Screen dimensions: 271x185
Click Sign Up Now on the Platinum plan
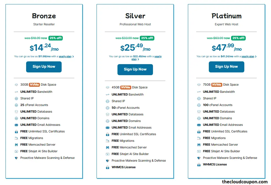pyautogui.click(x=226, y=67)
